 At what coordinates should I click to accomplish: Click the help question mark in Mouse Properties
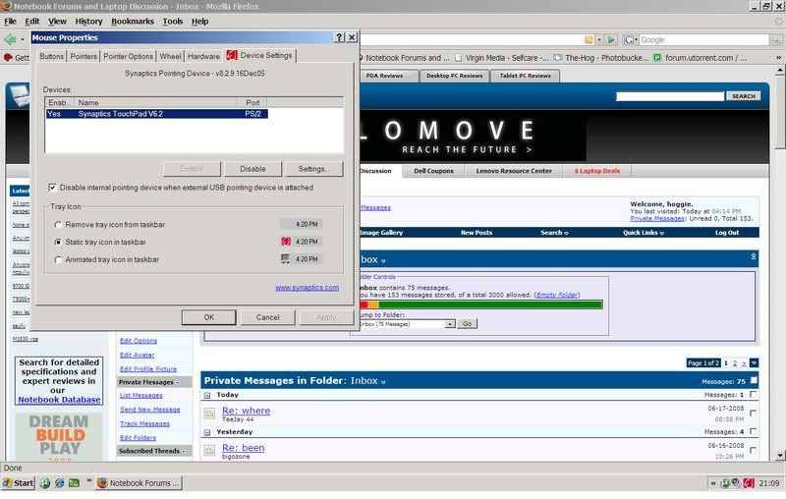[339, 37]
